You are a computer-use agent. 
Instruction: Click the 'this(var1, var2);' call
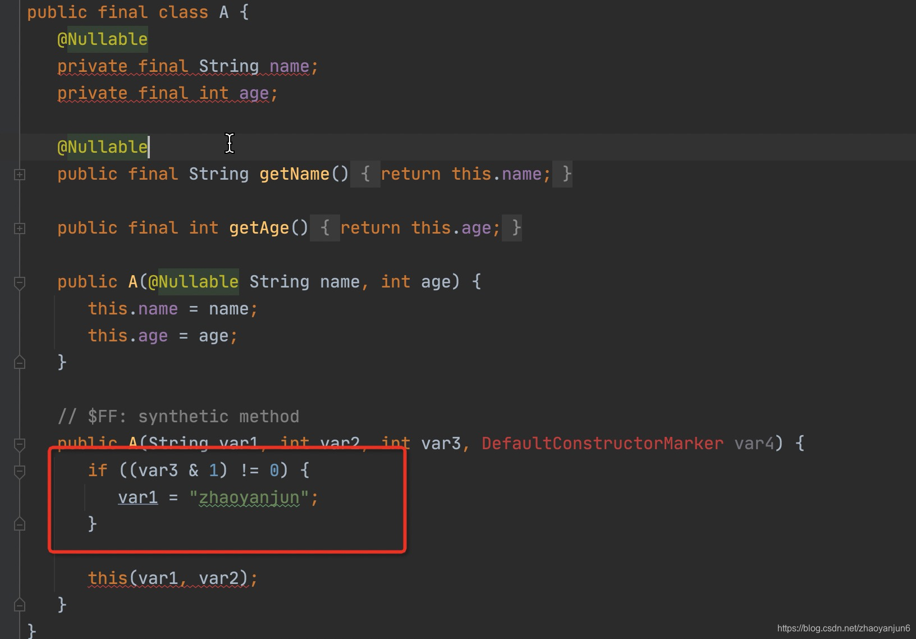172,578
